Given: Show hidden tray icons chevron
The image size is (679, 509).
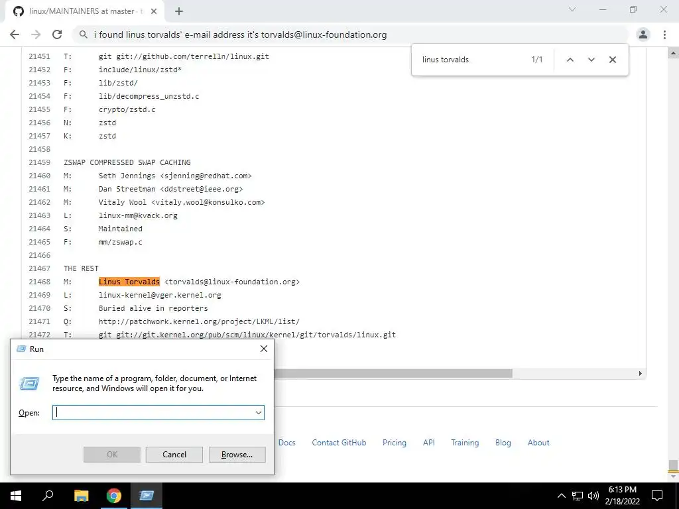Looking at the screenshot, I should pyautogui.click(x=561, y=496).
